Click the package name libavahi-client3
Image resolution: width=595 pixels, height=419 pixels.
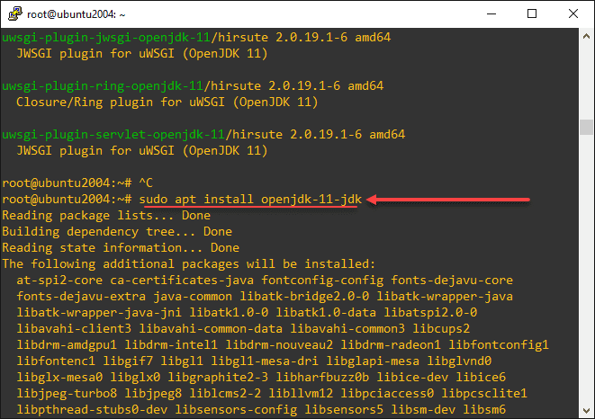[x=74, y=328]
